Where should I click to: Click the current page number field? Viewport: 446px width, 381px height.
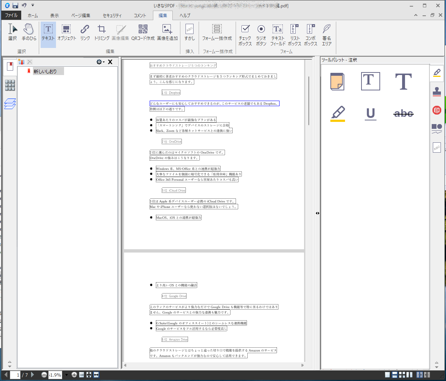(x=15, y=375)
